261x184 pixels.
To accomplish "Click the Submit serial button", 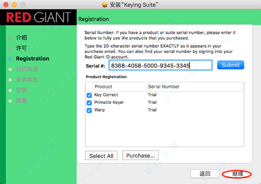I will [x=231, y=65].
